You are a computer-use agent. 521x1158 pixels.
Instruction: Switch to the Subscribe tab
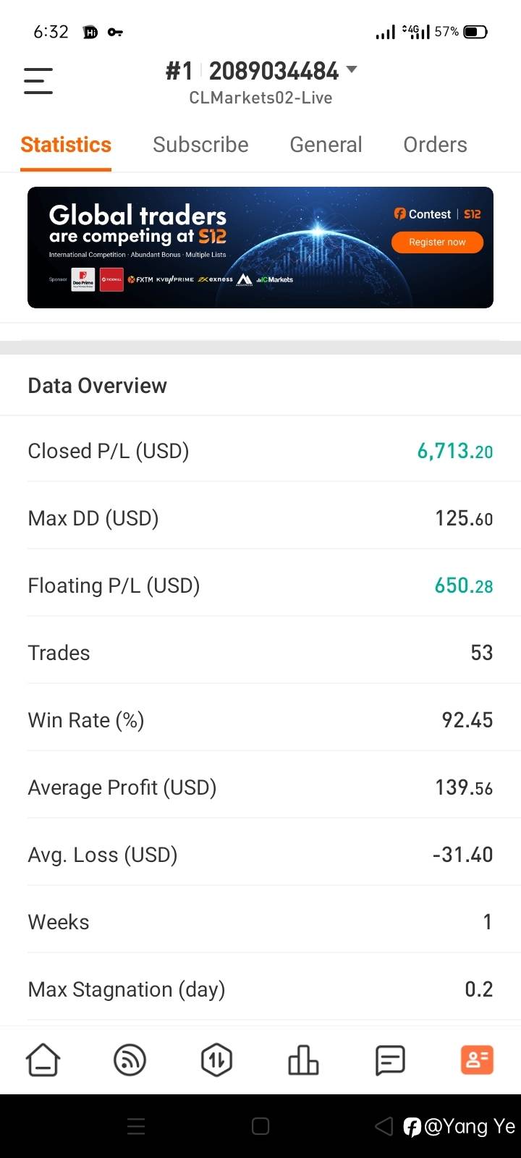coord(200,145)
